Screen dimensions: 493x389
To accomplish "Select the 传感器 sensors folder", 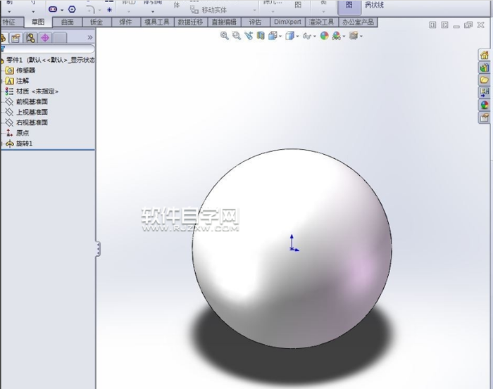I will point(26,70).
